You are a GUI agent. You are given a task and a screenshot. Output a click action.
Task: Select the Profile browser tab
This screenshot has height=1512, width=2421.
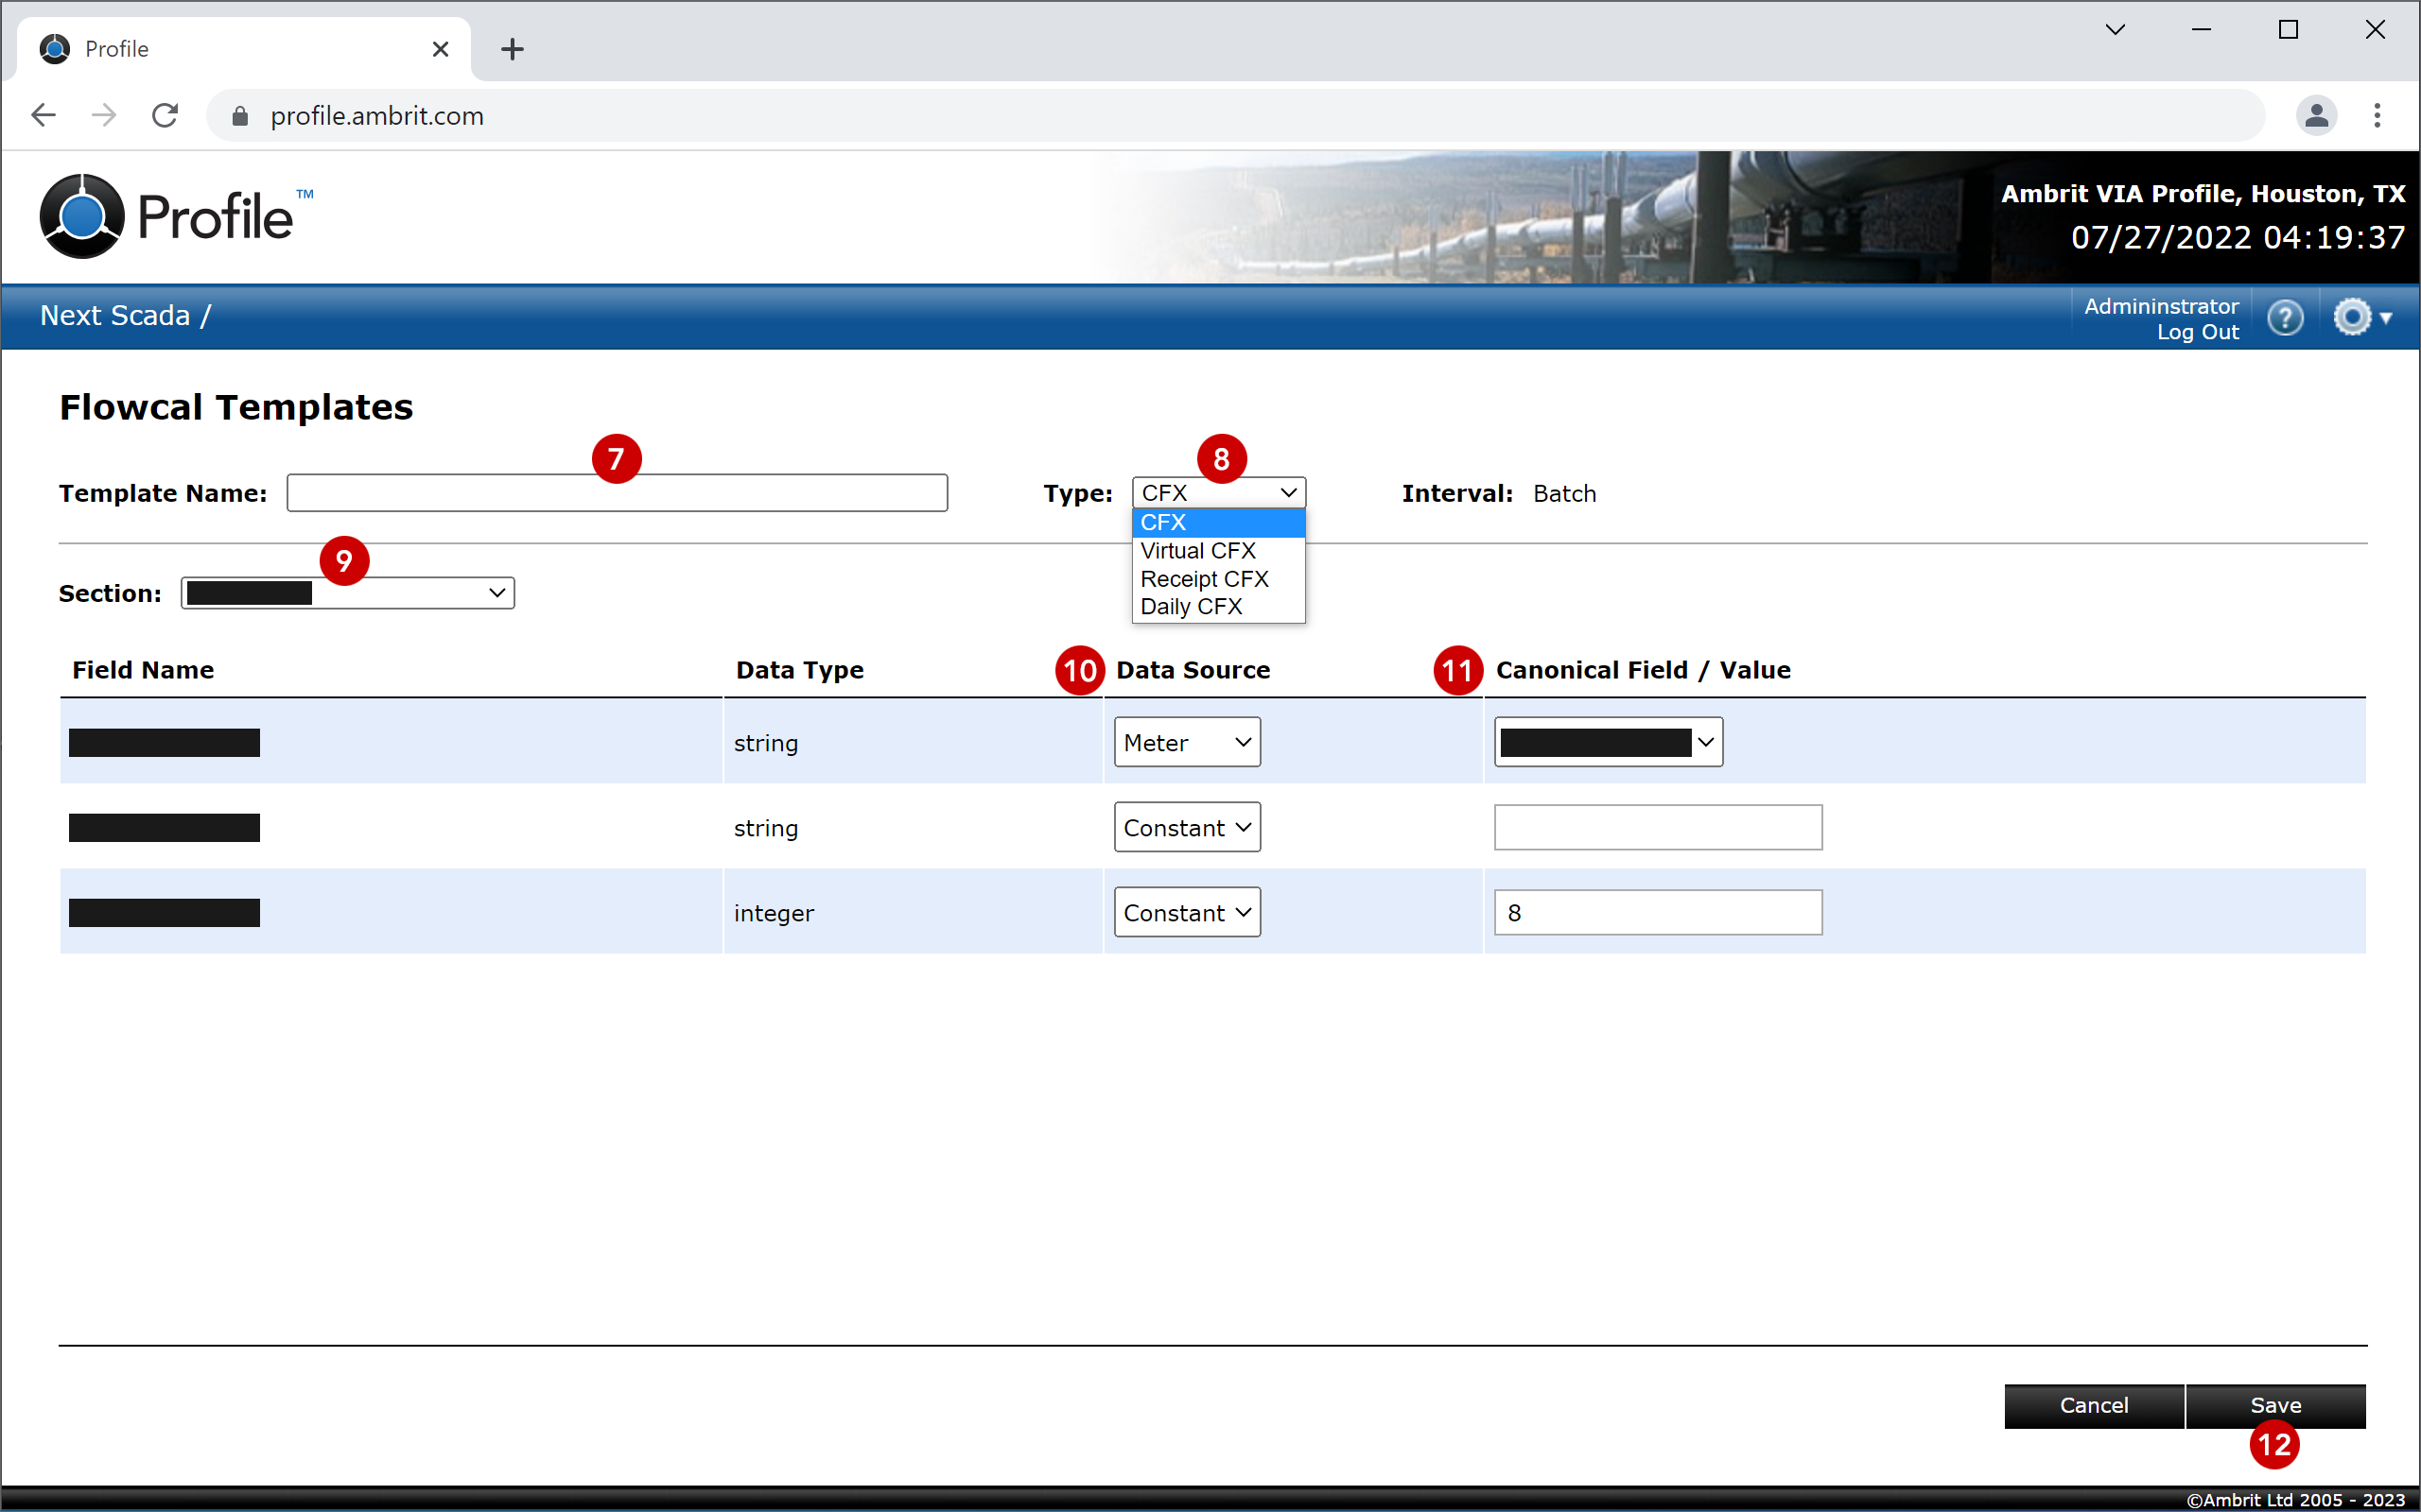(243, 49)
